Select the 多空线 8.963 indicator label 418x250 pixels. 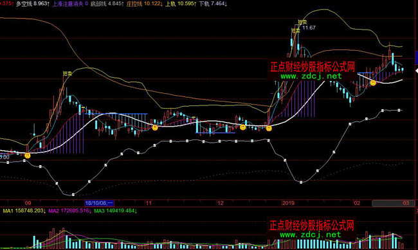pyautogui.click(x=33, y=4)
